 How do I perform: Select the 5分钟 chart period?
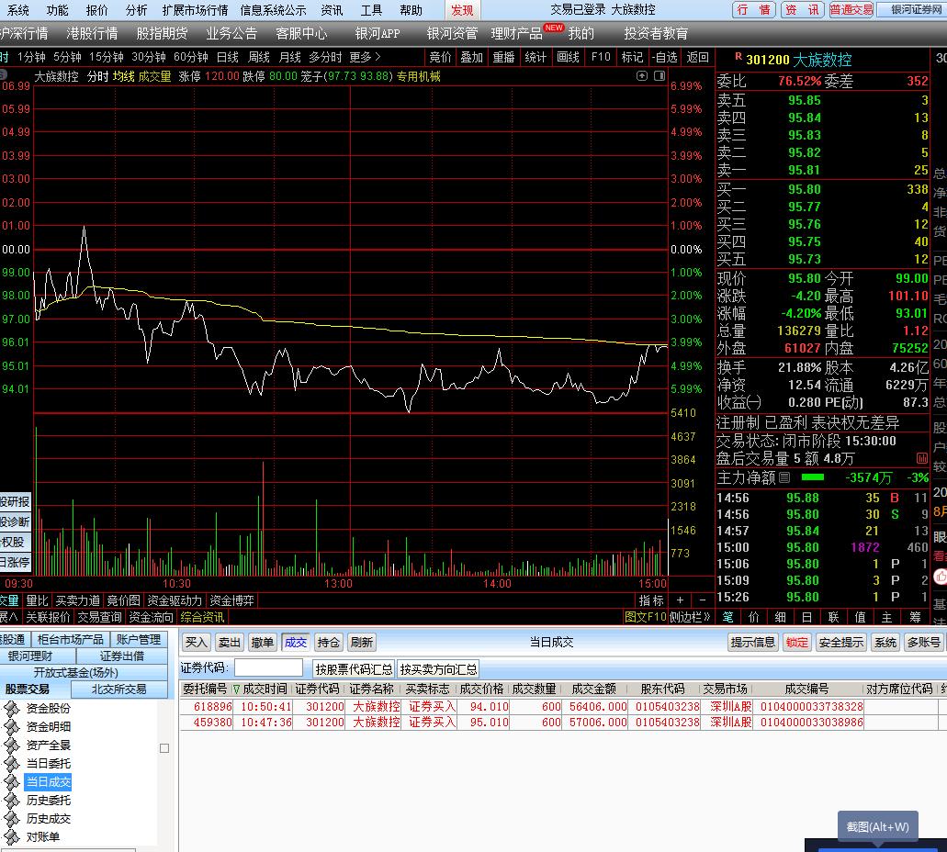pyautogui.click(x=67, y=57)
